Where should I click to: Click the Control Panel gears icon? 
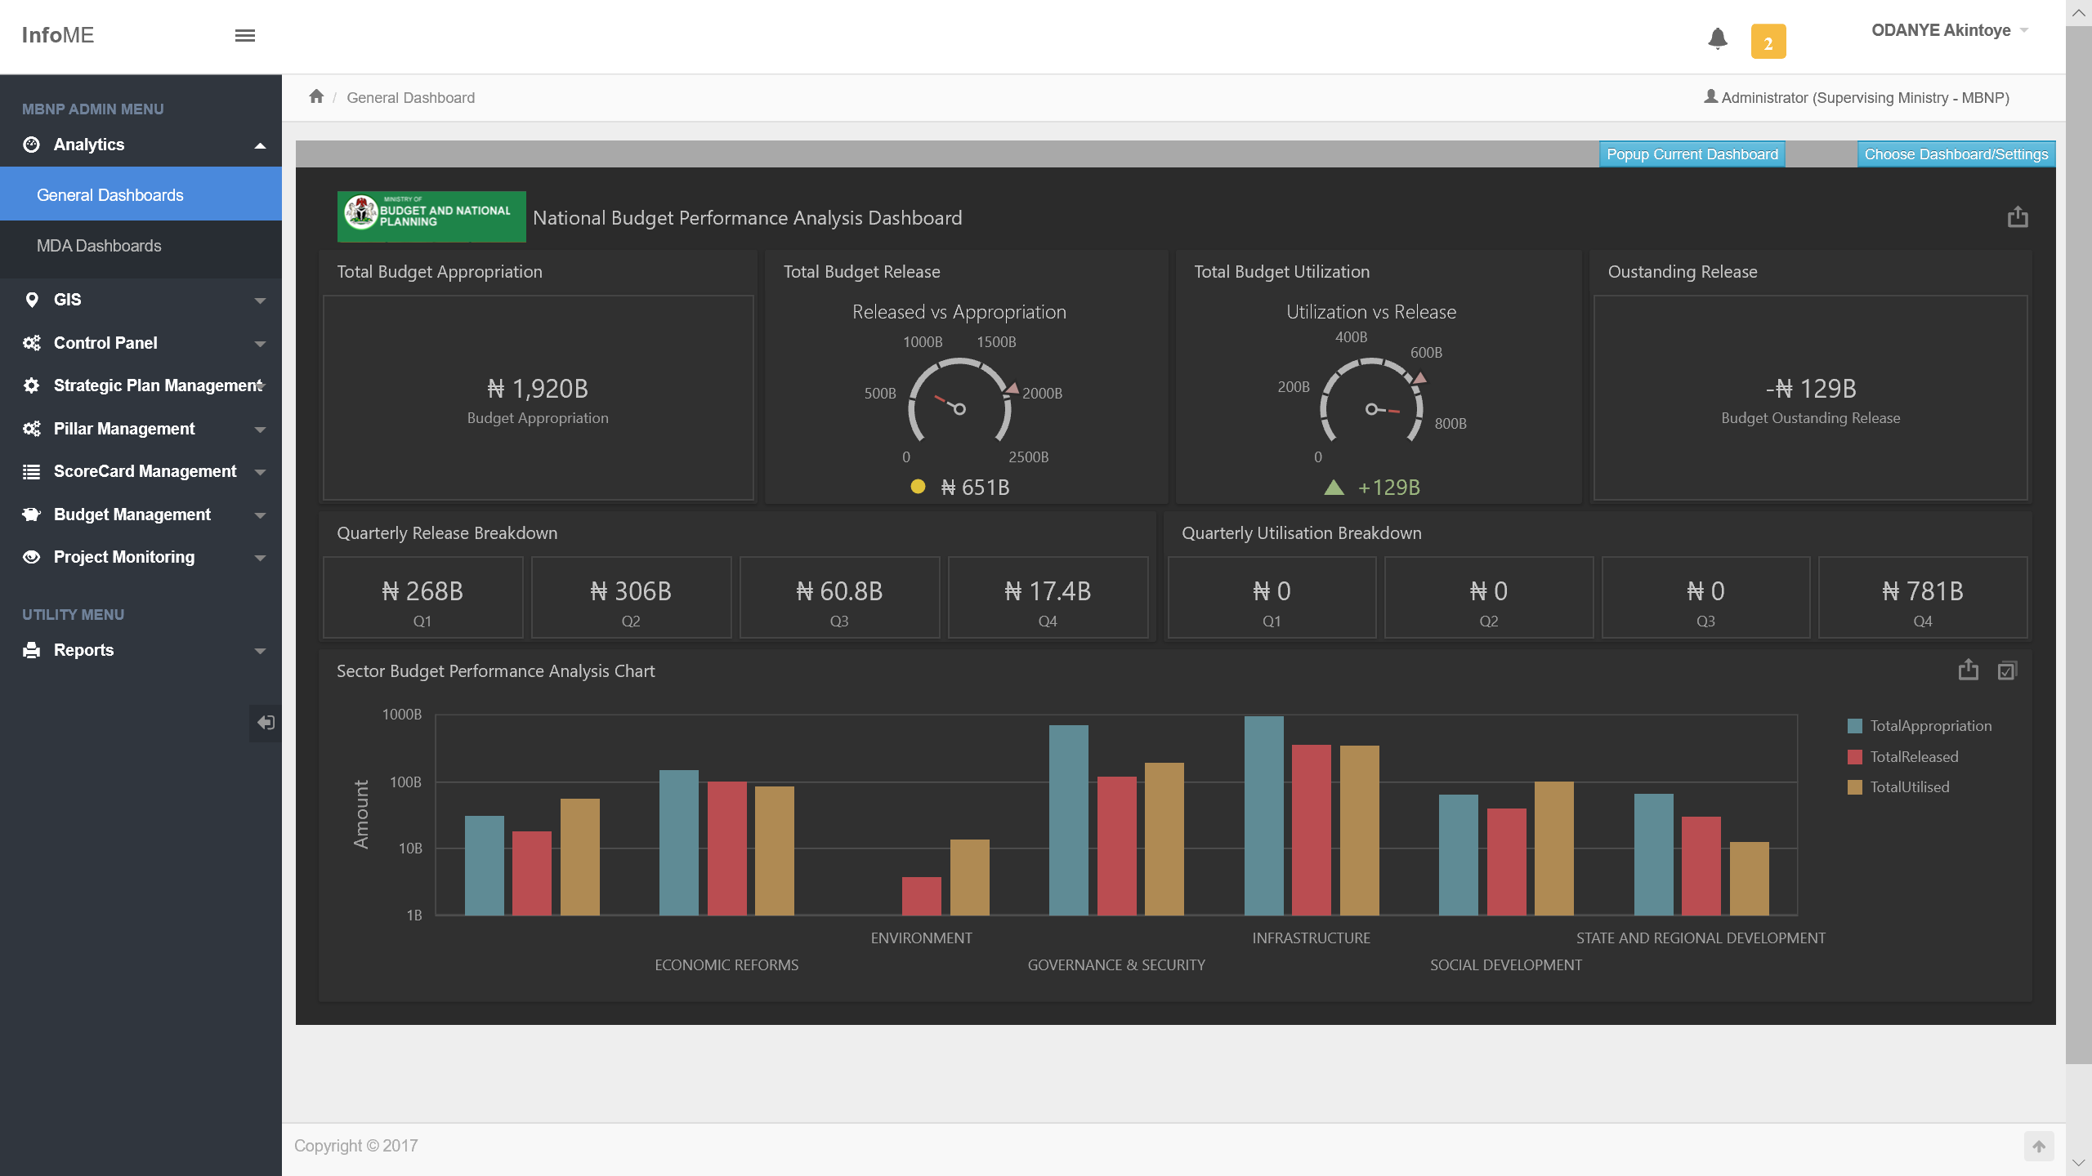click(x=31, y=343)
